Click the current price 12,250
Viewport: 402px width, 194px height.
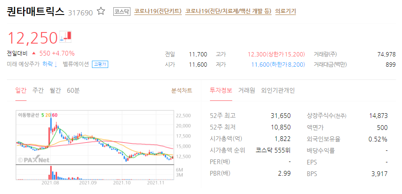coord(33,38)
